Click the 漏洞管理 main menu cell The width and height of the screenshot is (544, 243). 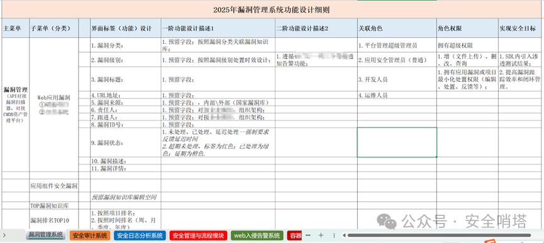point(16,105)
